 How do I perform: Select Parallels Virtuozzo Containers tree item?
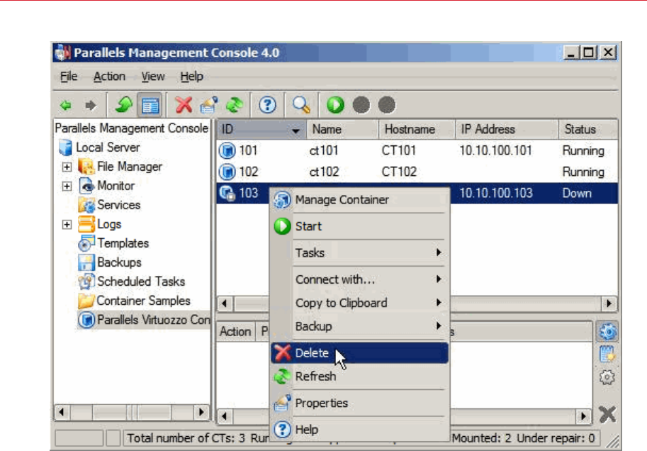click(x=144, y=320)
